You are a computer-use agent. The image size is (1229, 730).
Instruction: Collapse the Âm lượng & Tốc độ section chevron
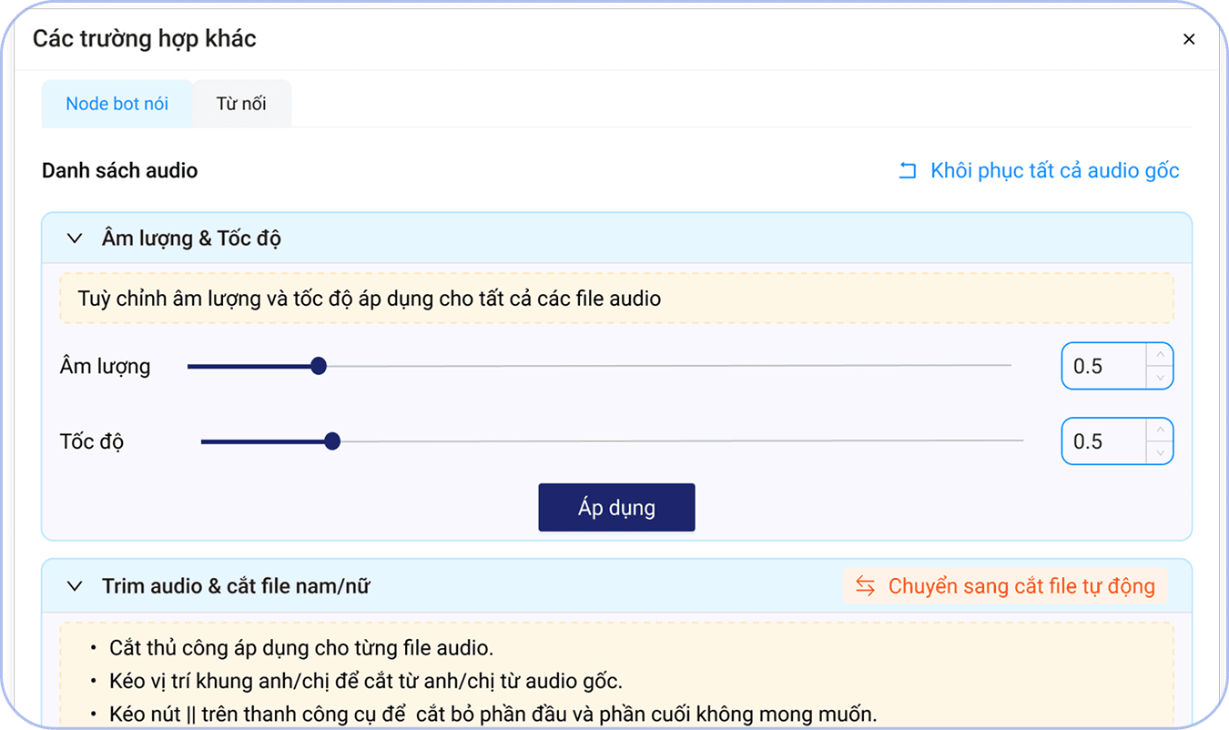[x=75, y=239]
